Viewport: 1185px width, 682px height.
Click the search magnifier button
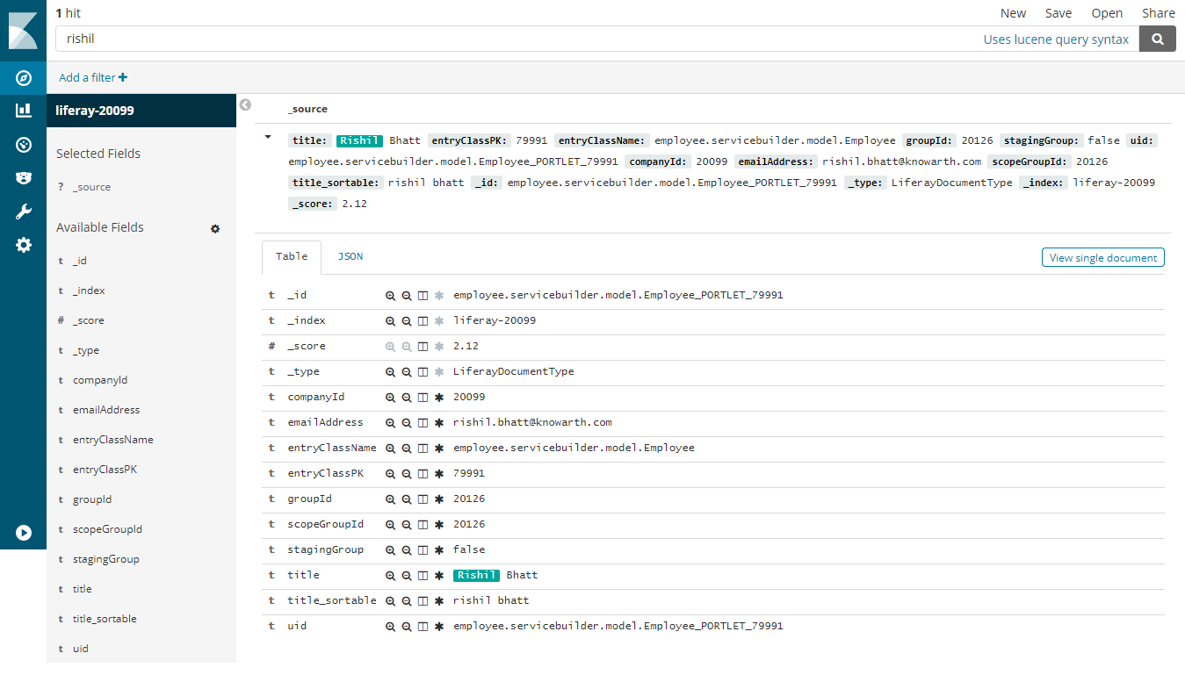[1158, 39]
